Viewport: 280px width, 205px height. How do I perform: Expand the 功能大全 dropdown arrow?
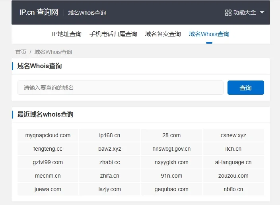tap(262, 13)
